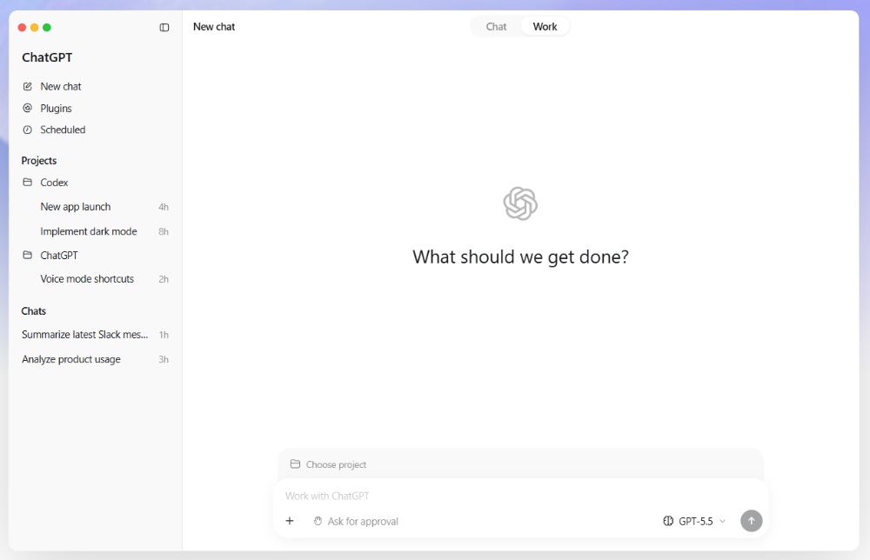Open Ask for approval permission setting

[356, 521]
